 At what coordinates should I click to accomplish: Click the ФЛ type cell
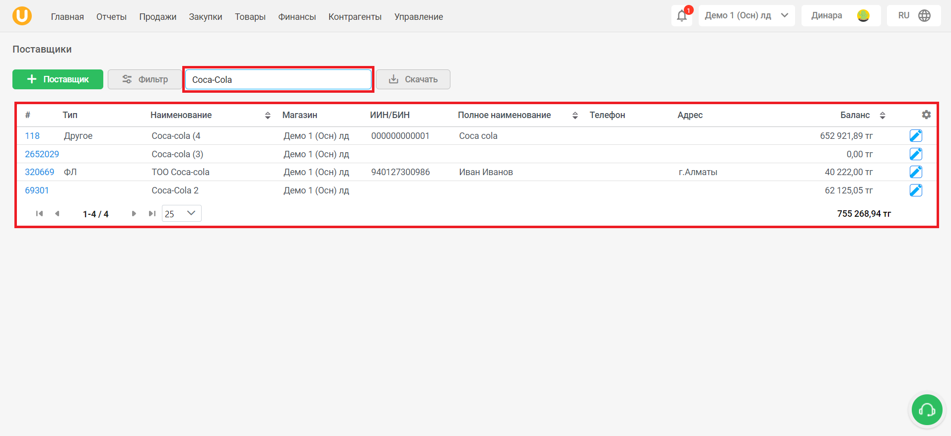click(70, 172)
